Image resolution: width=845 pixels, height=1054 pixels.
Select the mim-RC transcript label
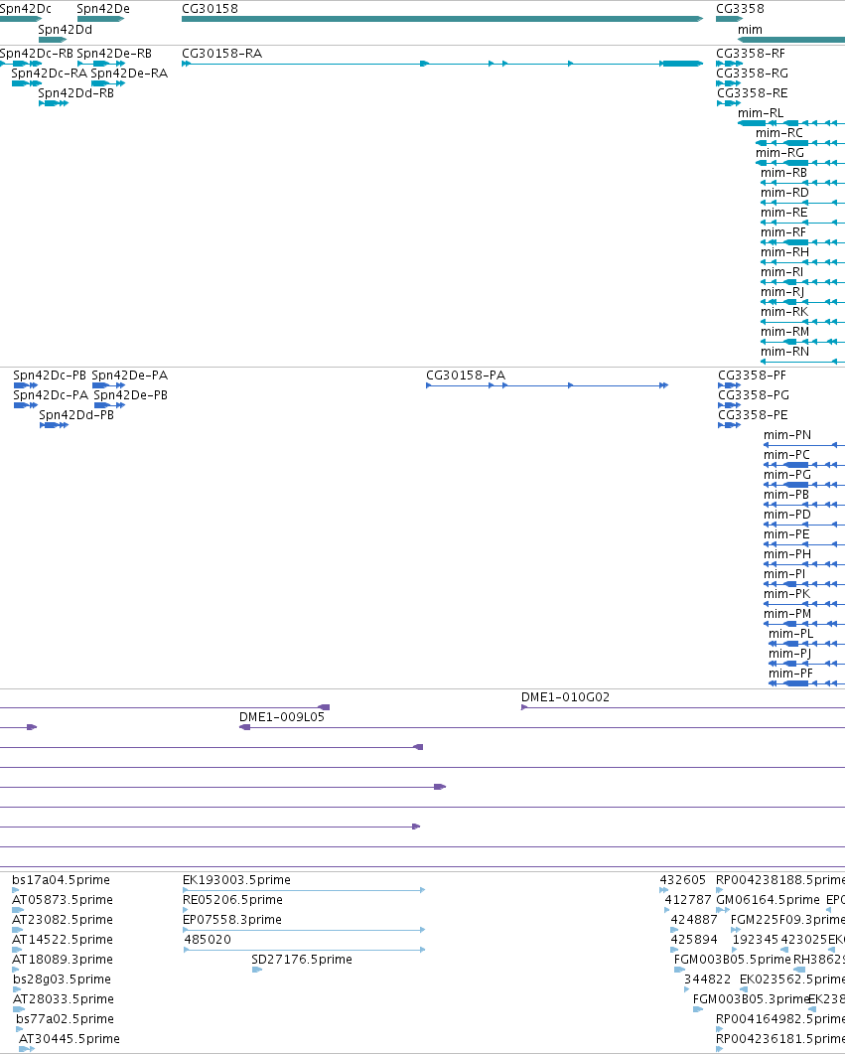[x=779, y=133]
